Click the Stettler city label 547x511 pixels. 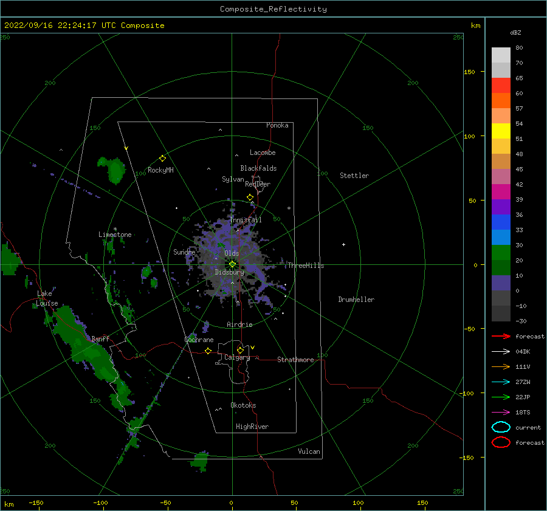(354, 176)
